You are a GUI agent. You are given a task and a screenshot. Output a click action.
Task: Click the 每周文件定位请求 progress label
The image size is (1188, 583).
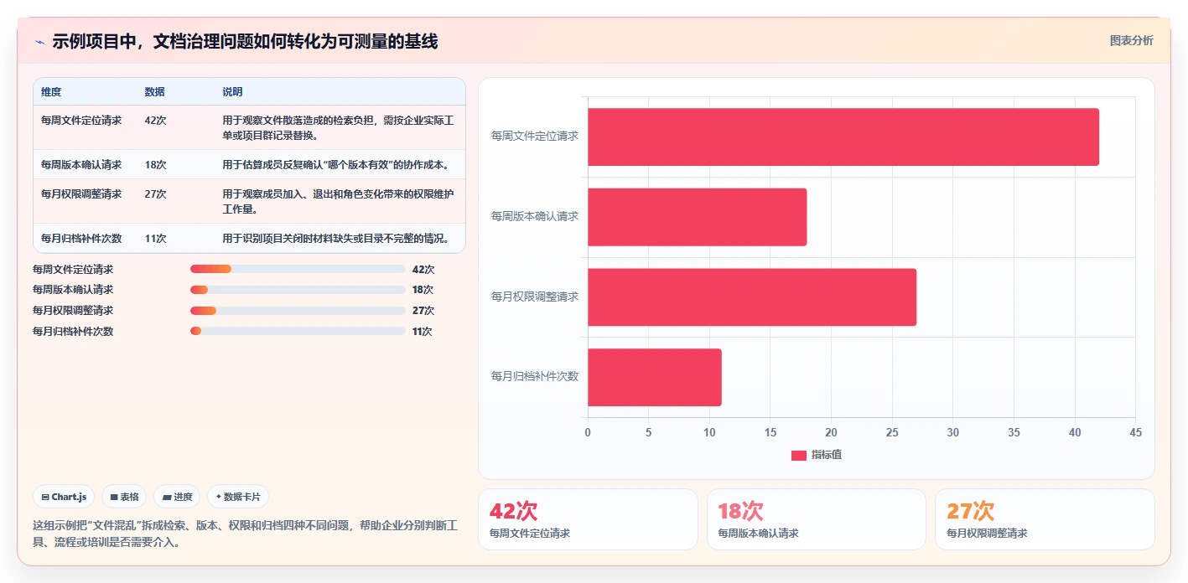(73, 270)
